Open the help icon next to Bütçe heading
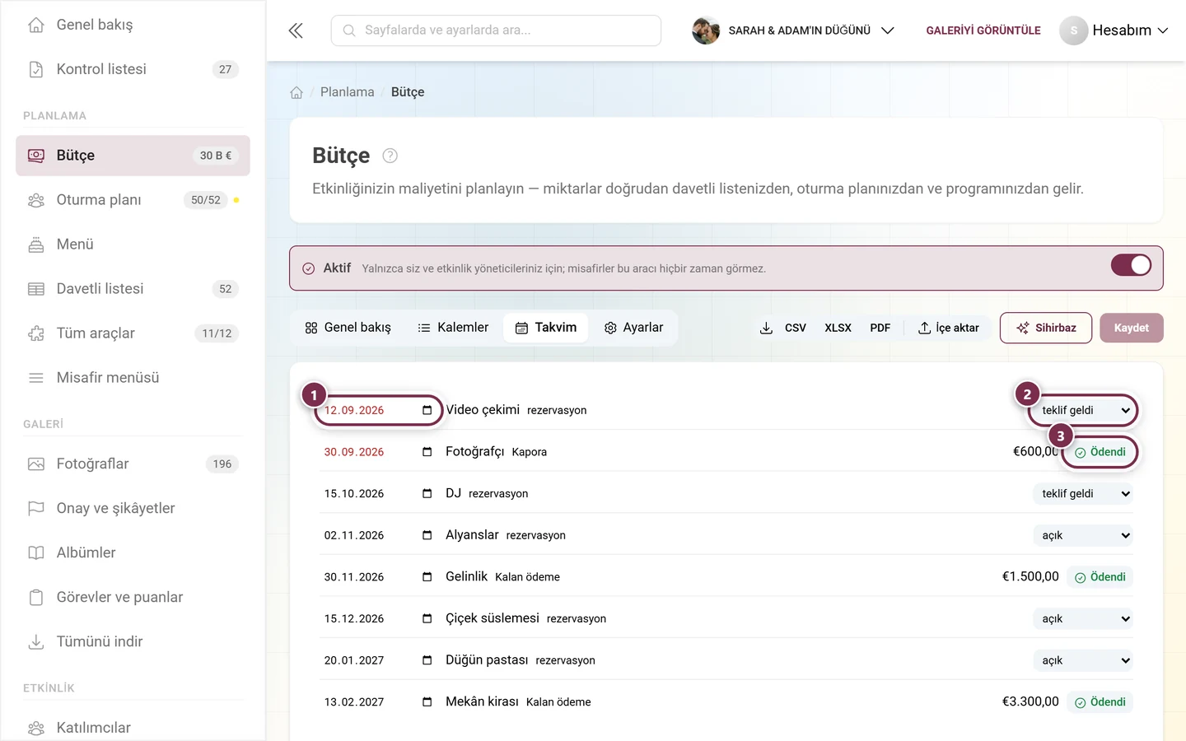The image size is (1186, 741). point(390,156)
